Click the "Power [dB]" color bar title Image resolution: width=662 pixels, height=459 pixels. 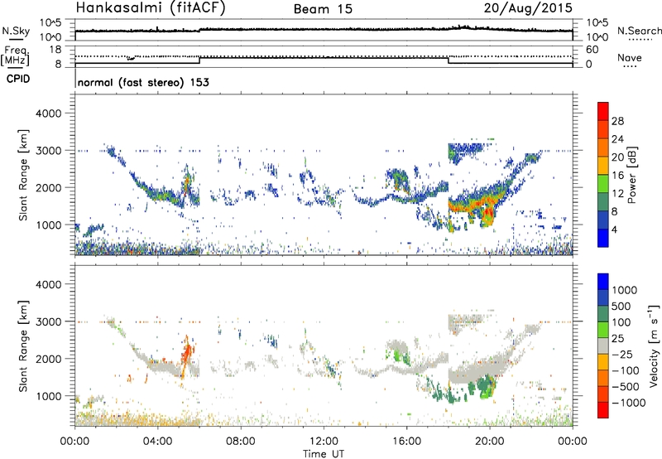click(631, 175)
